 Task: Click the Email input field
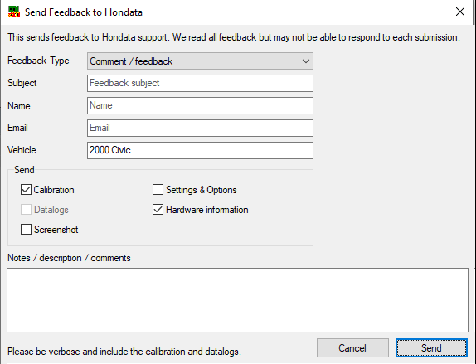click(200, 128)
